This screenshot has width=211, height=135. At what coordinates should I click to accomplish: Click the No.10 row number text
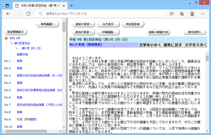(8, 127)
